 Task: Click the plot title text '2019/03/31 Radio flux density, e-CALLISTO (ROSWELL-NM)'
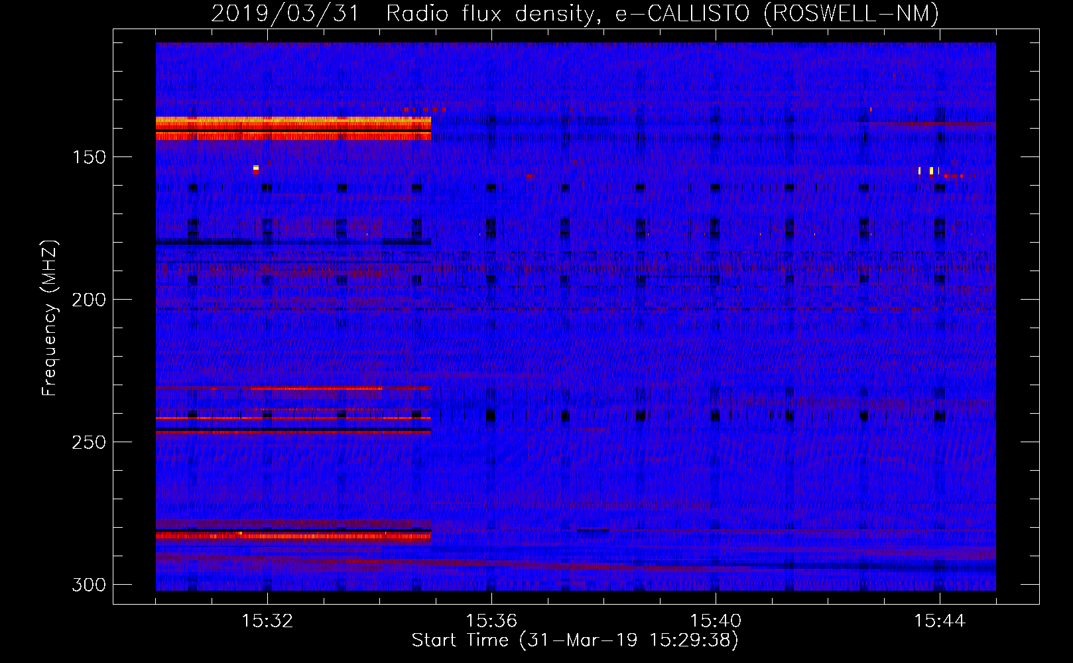[x=575, y=13]
